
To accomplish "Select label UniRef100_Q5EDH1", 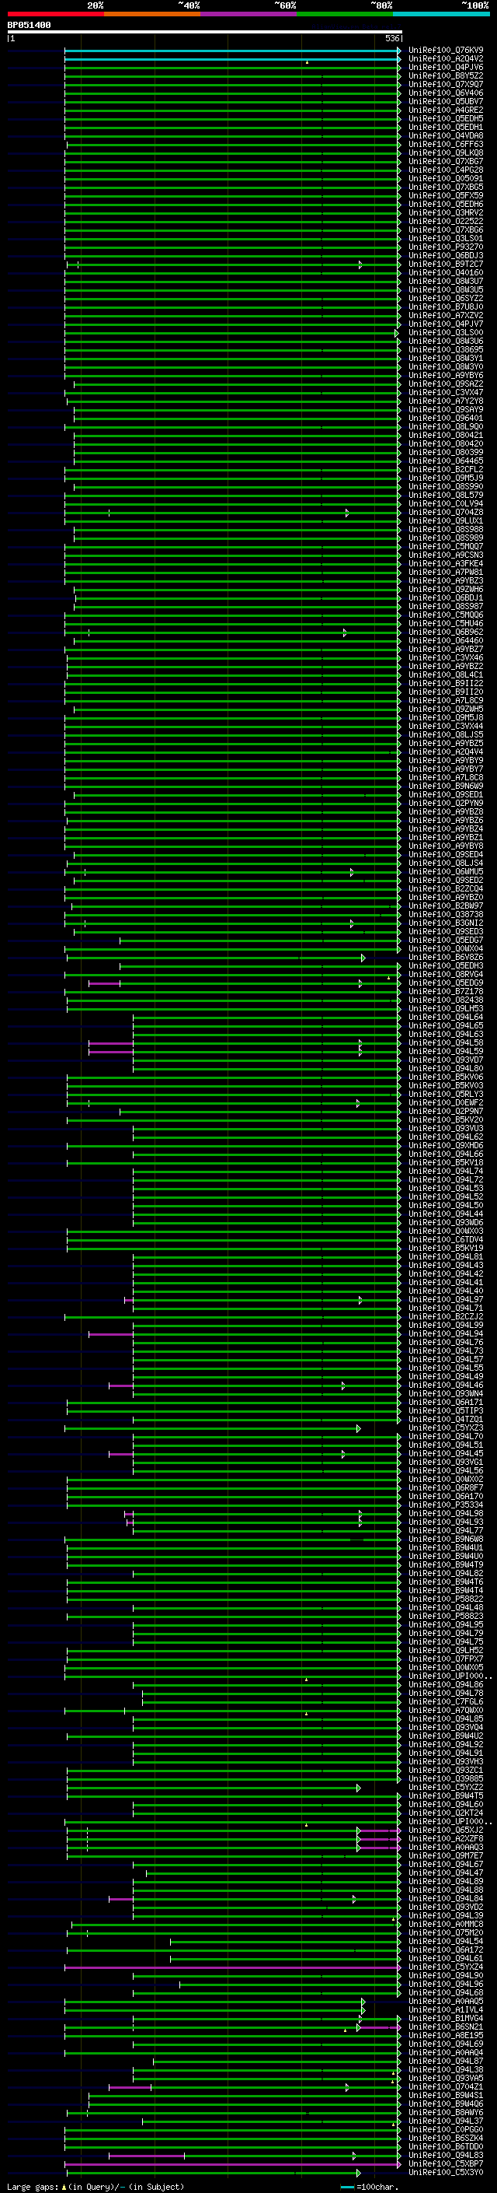I will click(x=446, y=127).
